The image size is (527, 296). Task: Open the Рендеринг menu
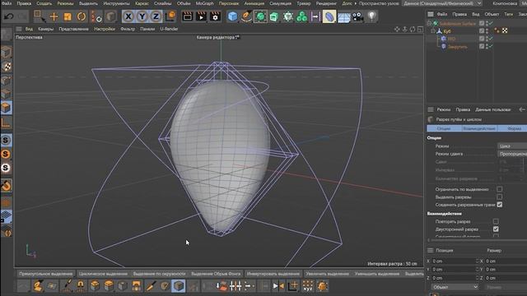click(x=326, y=3)
